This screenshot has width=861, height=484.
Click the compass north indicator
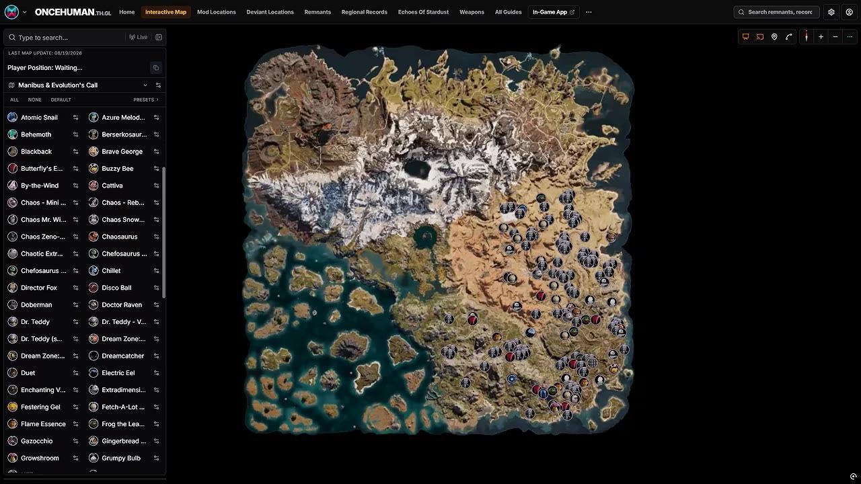(x=807, y=37)
